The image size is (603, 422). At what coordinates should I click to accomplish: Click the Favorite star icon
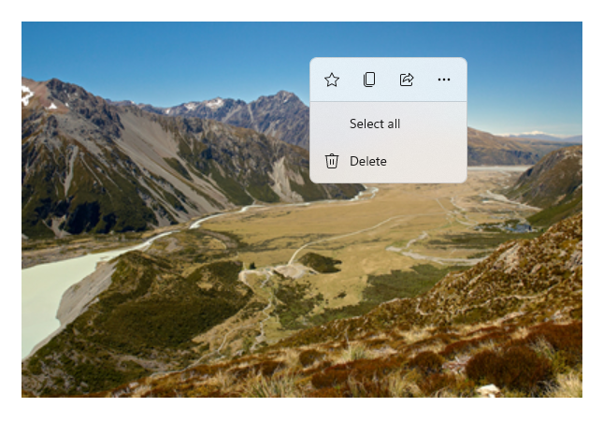[x=332, y=80]
